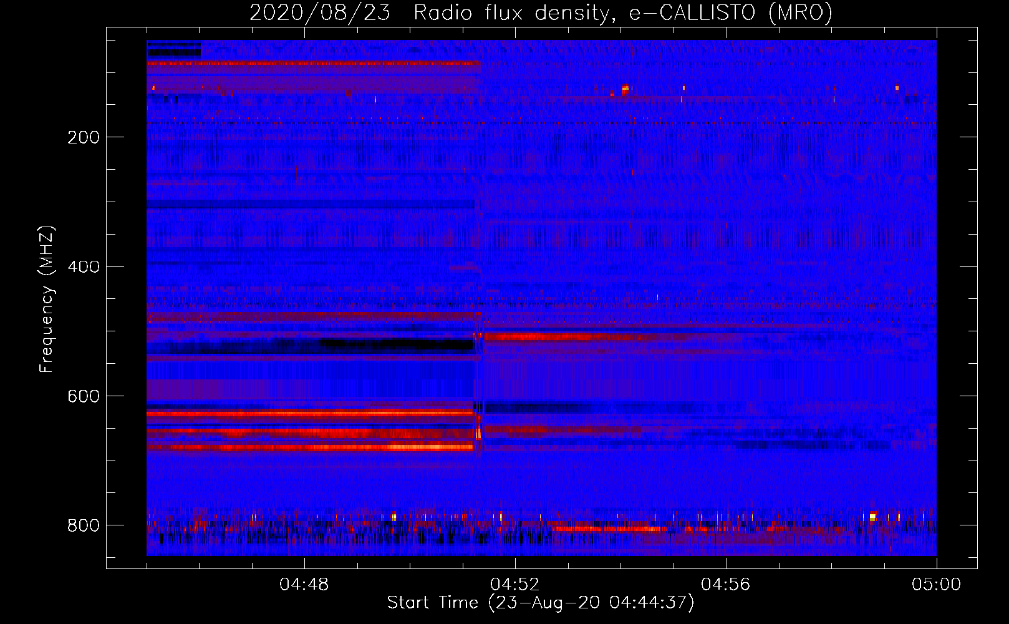Click the x-axis label 'Start Time (23-Aug-20 04:44:37)'
Screen dimensions: 1009x624
point(541,603)
